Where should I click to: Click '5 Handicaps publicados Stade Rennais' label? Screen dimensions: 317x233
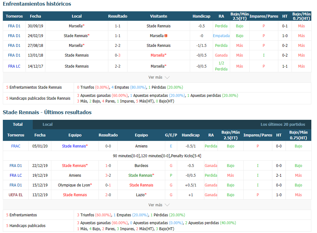tap(38, 98)
